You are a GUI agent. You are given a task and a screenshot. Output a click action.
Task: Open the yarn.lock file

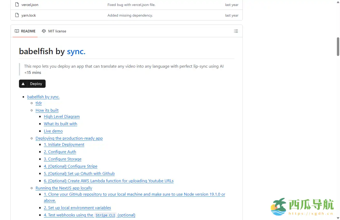pos(29,15)
